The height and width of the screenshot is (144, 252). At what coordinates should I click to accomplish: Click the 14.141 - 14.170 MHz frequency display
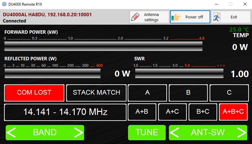pyautogui.click(x=65, y=112)
